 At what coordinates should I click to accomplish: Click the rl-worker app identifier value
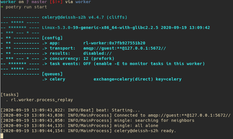tap(114, 43)
